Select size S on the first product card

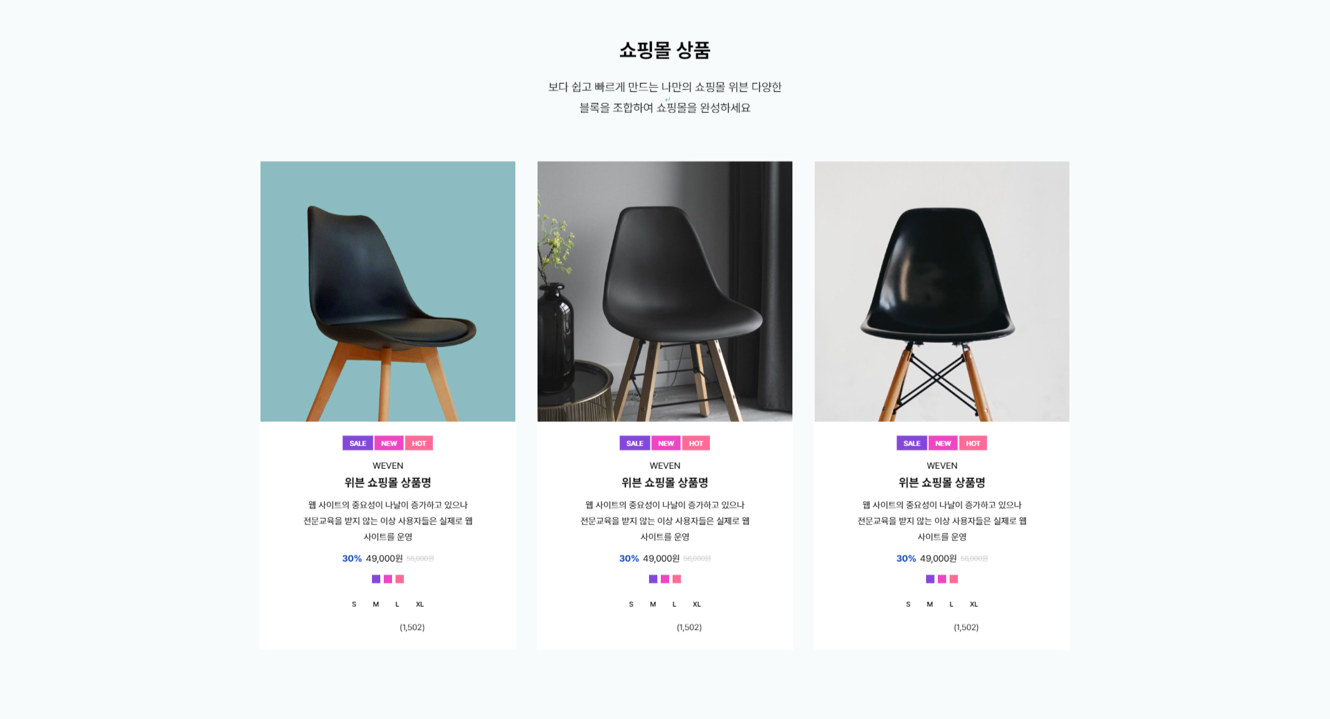[x=354, y=604]
